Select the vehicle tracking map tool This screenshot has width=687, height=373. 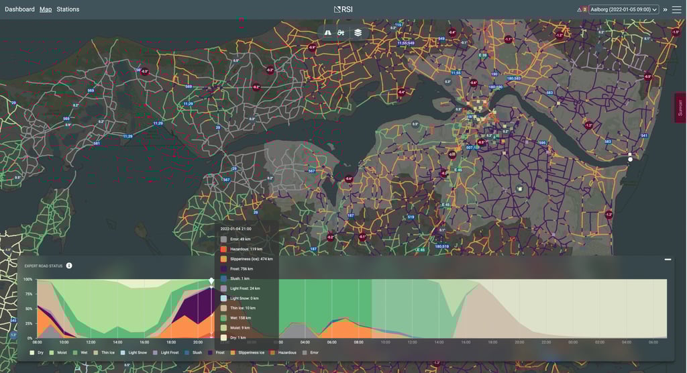tap(341, 33)
